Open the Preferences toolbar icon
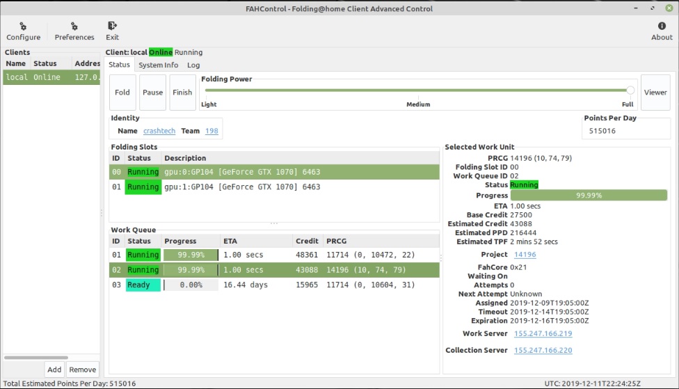The width and height of the screenshot is (679, 389). (74, 31)
